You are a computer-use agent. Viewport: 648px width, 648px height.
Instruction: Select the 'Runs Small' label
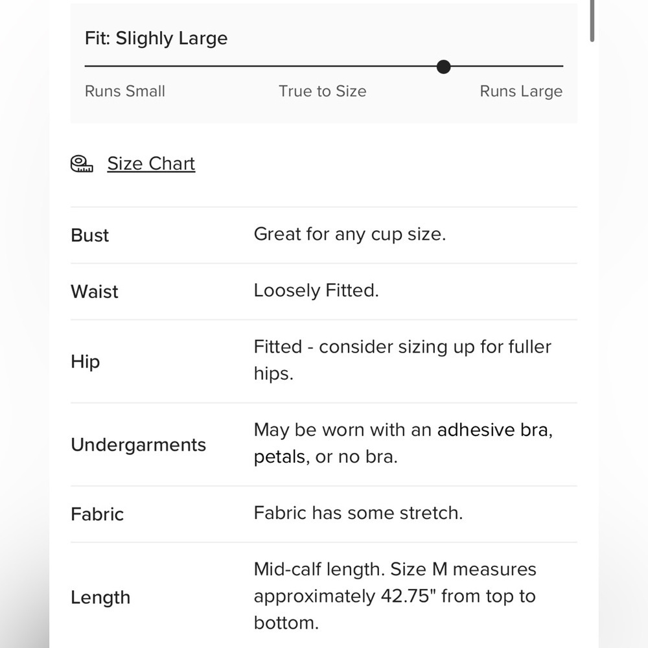point(125,91)
